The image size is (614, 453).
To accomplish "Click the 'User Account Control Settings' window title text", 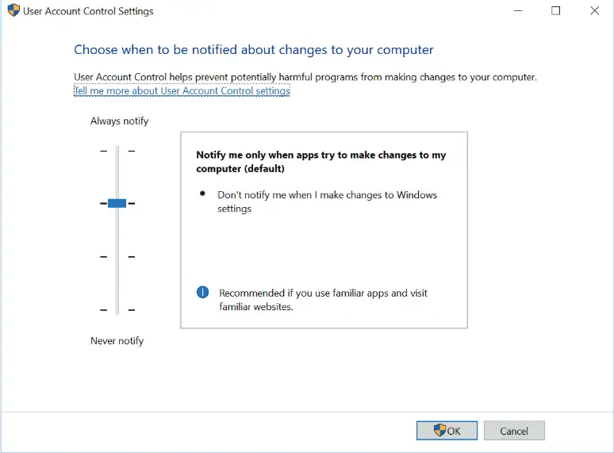I will 88,12.
